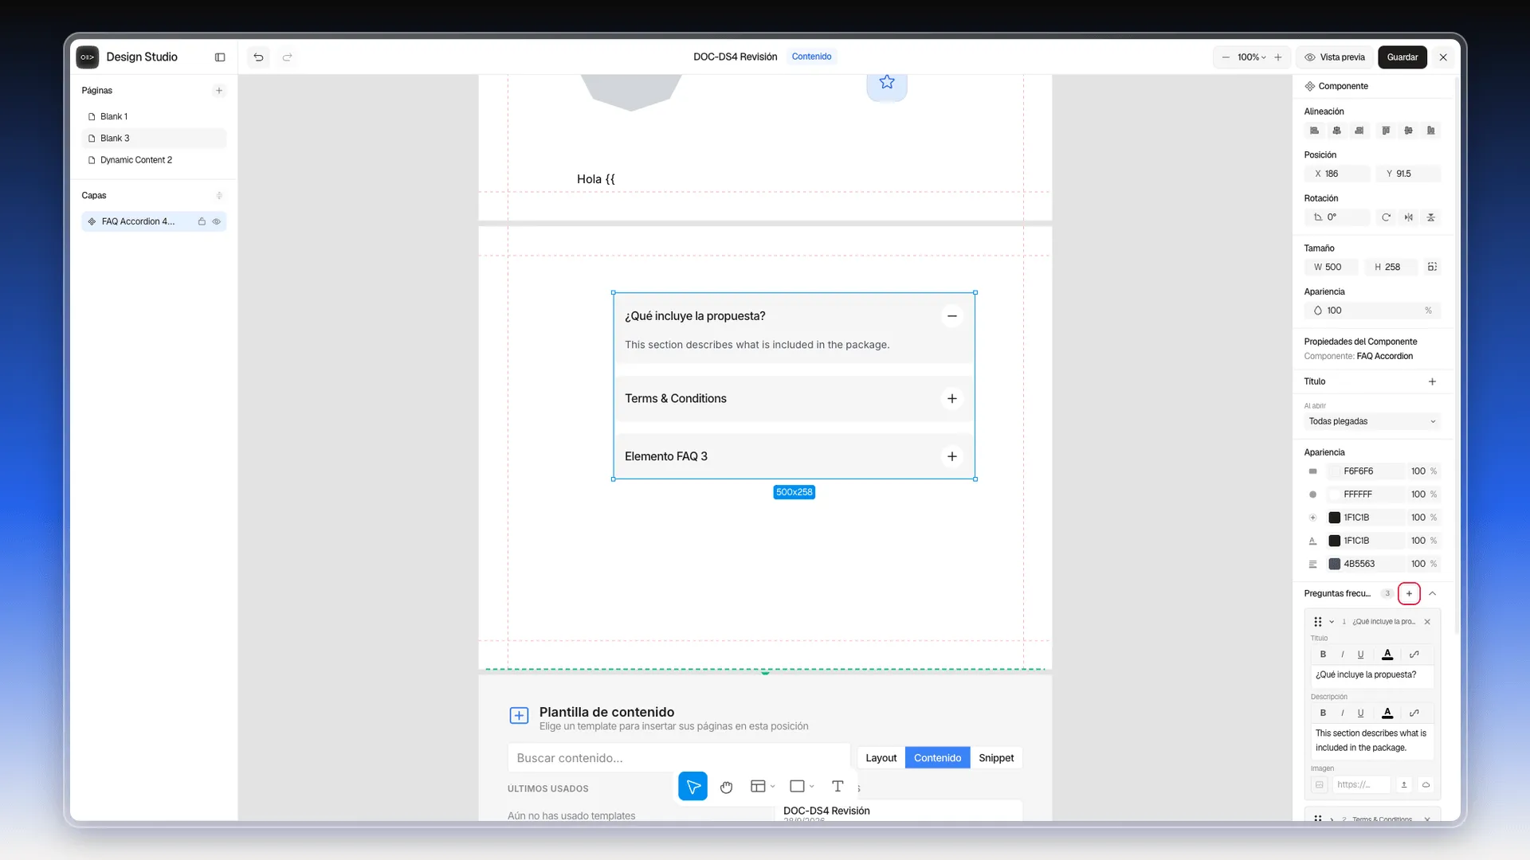This screenshot has height=860, width=1530.
Task: Add a new FAQ question item
Action: coord(1409,594)
